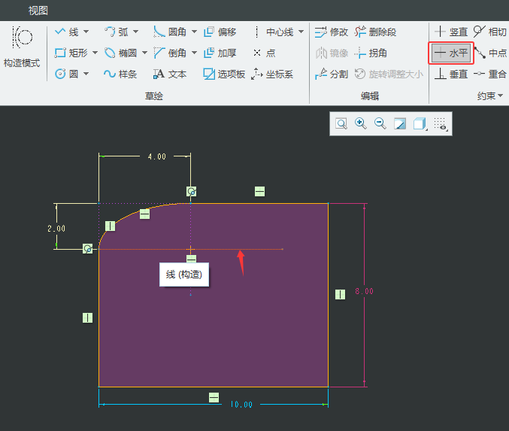Open the Centerline (中心线) dropdown arrow
This screenshot has height=431, width=509.
(301, 32)
